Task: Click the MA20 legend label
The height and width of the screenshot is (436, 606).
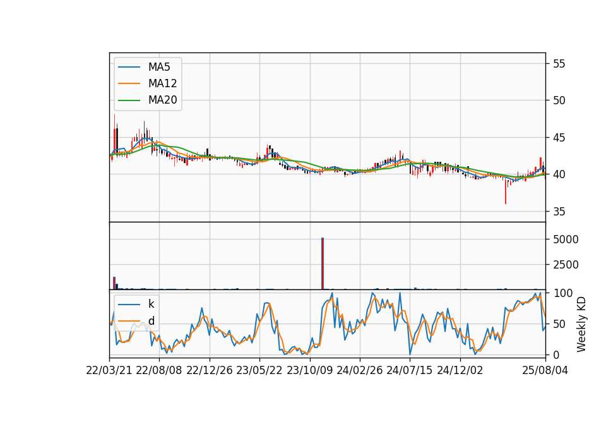Action: click(162, 100)
